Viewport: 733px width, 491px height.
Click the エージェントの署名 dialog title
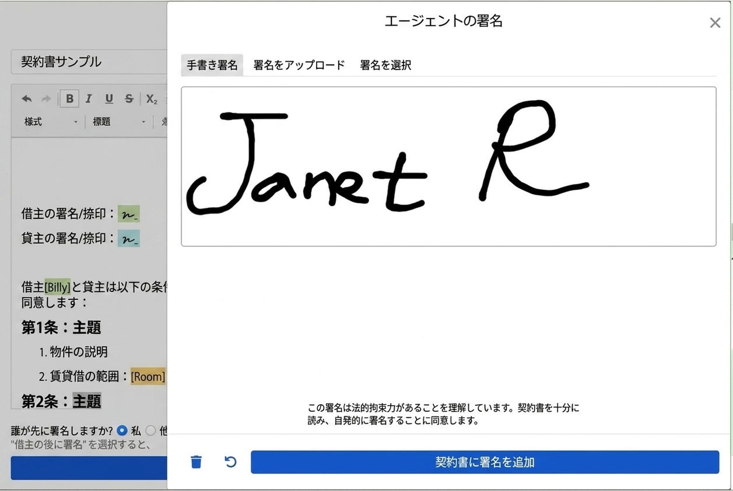coord(444,22)
